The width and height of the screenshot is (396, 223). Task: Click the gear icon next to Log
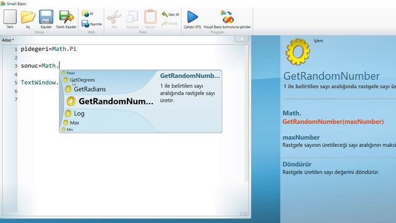pyautogui.click(x=68, y=113)
